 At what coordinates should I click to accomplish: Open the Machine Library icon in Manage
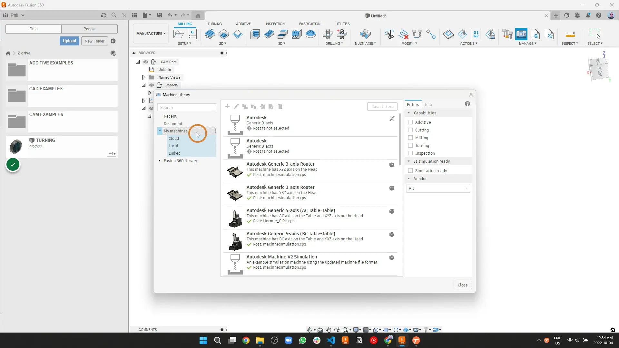(x=521, y=34)
